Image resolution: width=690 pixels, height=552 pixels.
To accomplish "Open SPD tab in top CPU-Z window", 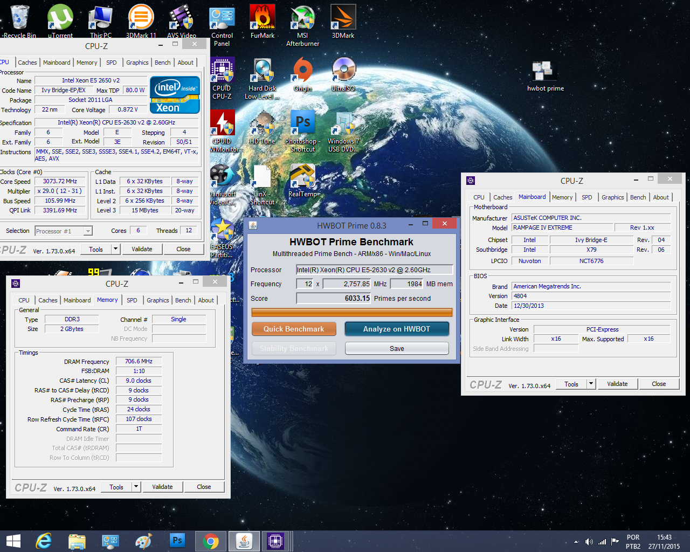I will pyautogui.click(x=111, y=63).
